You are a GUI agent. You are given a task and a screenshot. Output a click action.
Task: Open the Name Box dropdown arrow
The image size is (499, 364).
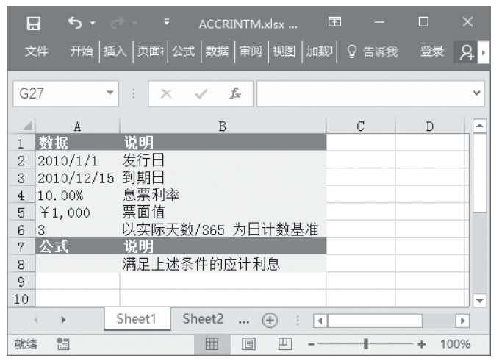coord(110,94)
